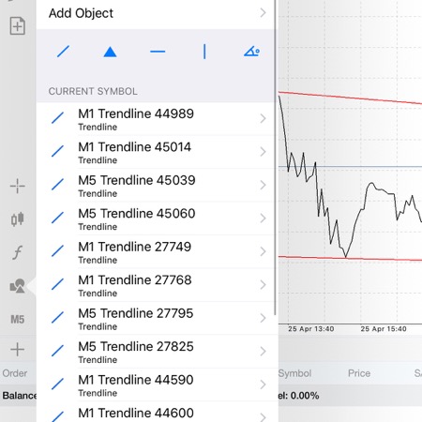Click chevron beside M5 Trendline 45039
422x422 pixels.
[263, 185]
